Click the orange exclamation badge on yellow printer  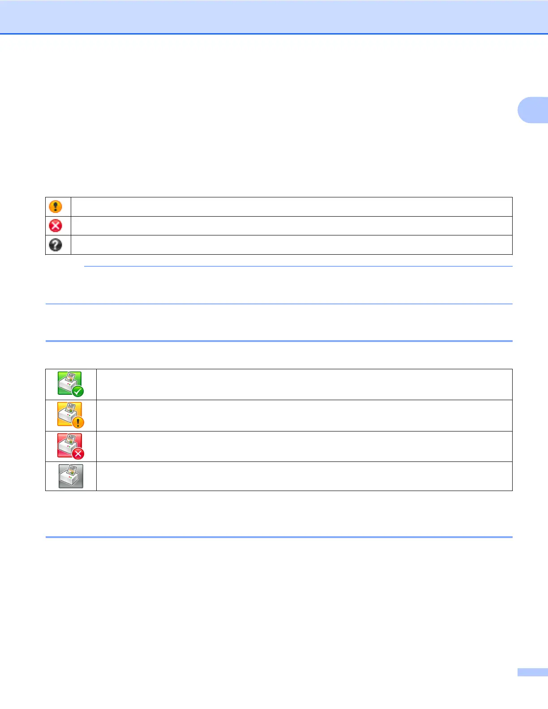[78, 423]
